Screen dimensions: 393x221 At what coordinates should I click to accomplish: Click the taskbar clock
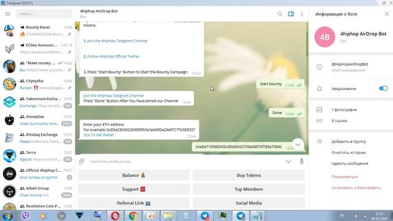point(379,216)
